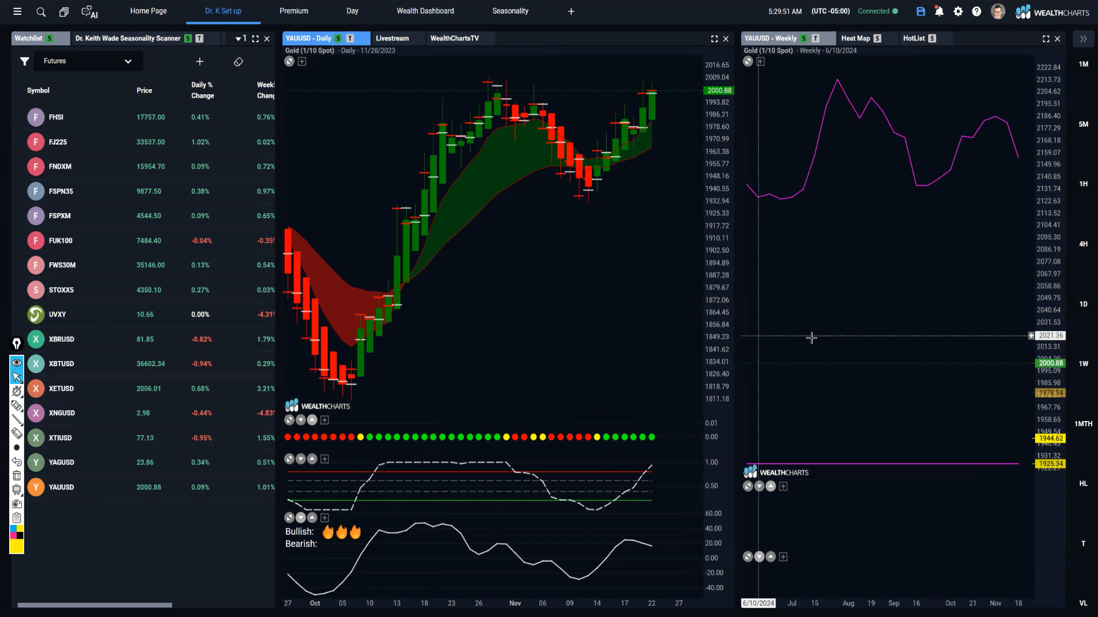Switch to Wealth Dashboard tab
The width and height of the screenshot is (1098, 617).
tap(425, 11)
